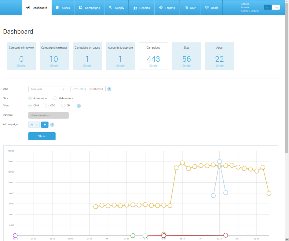Select the Webmasters slice radio
The height and width of the screenshot is (241, 289).
coord(55,98)
